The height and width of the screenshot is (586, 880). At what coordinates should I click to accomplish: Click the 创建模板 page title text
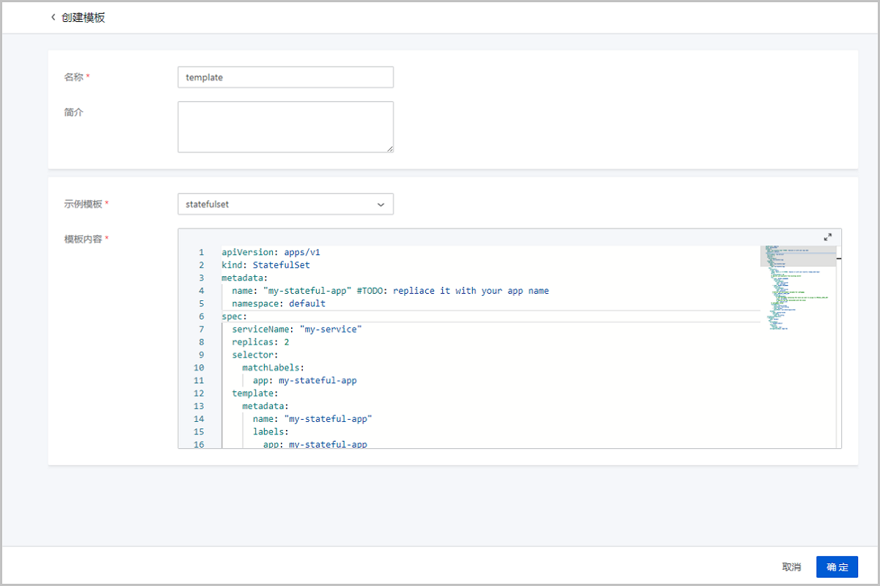84,18
